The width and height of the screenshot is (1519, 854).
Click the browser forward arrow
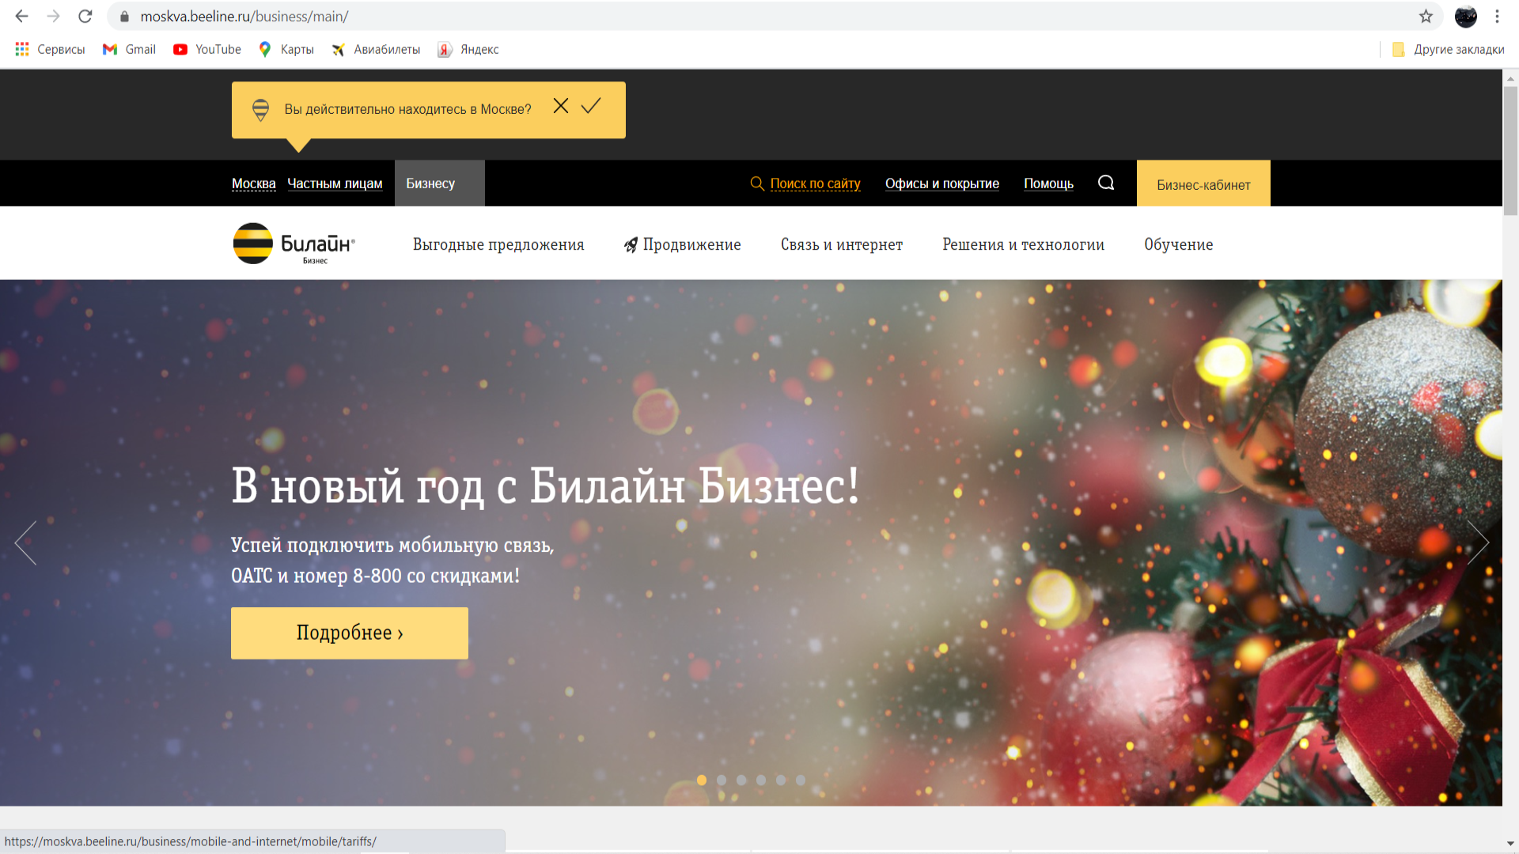click(53, 16)
